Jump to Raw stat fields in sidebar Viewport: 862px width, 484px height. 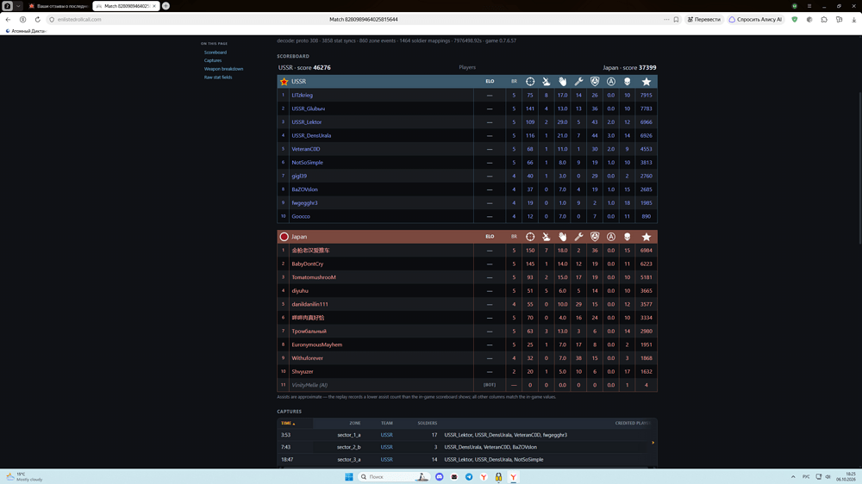[x=218, y=77]
